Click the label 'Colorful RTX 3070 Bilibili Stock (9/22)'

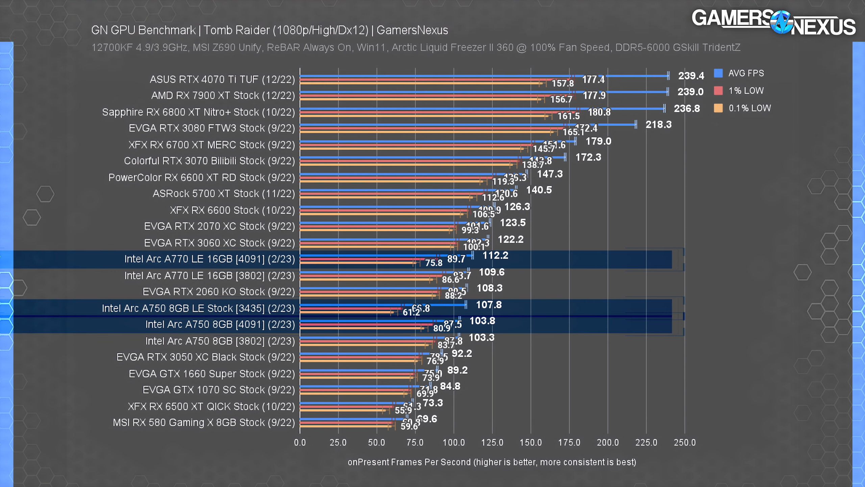(209, 161)
